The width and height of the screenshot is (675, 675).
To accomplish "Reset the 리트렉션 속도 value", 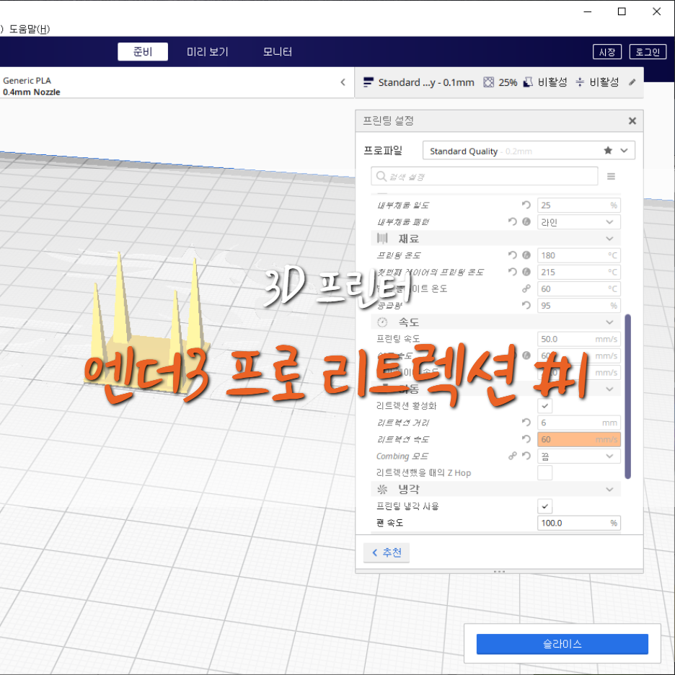I will (526, 439).
